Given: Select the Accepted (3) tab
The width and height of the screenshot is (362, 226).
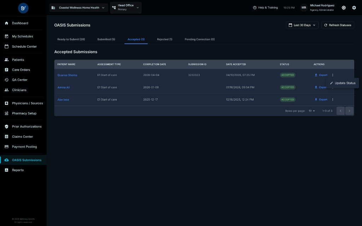Looking at the screenshot, I should coord(136,39).
